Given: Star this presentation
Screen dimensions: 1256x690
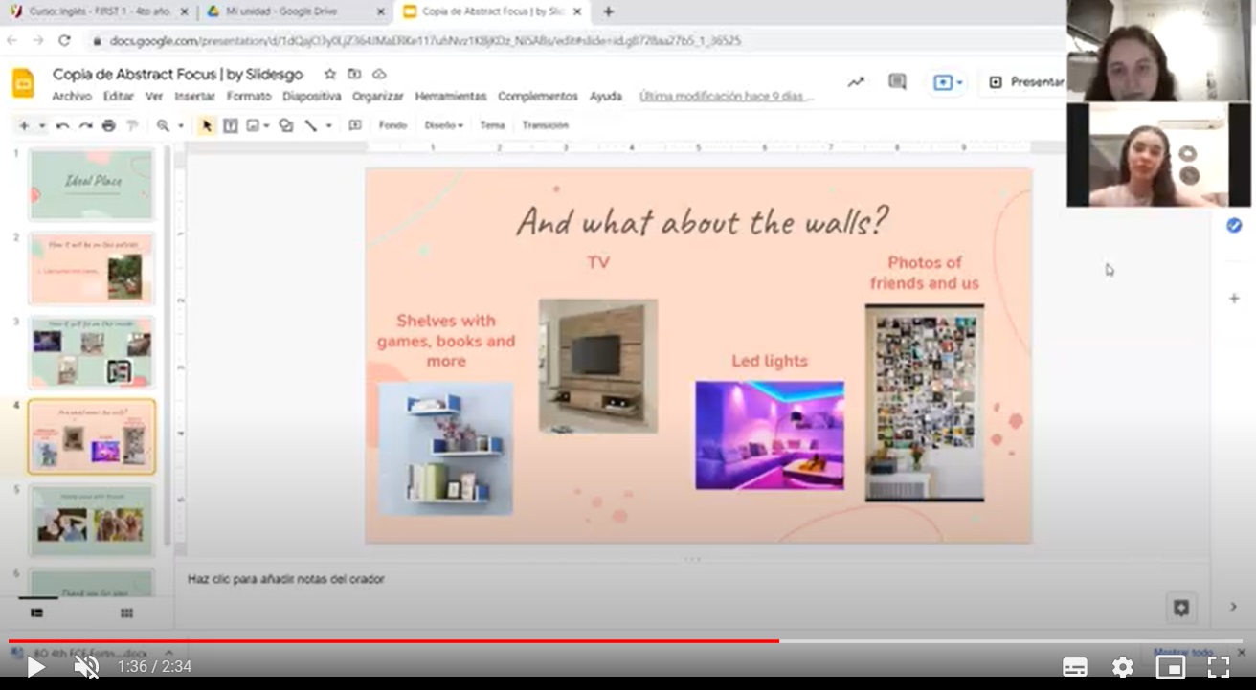Looking at the screenshot, I should pyautogui.click(x=329, y=75).
